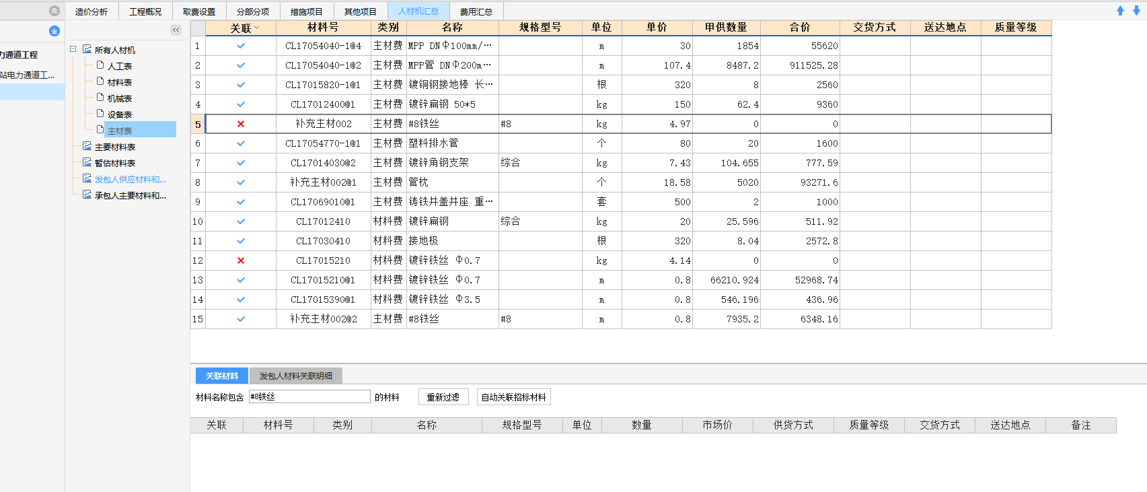The image size is (1147, 492).
Task: Toggle link checkmark for 接地极 row
Action: 241,241
